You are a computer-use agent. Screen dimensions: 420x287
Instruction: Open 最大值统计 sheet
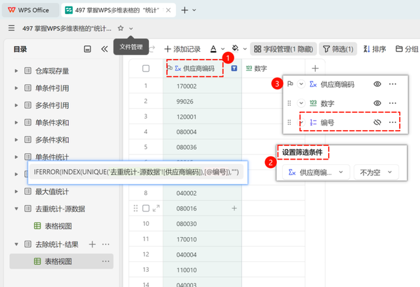pyautogui.click(x=52, y=192)
